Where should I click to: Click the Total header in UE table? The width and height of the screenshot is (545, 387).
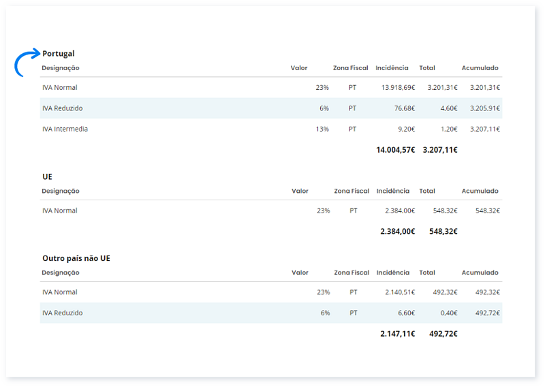coord(427,191)
